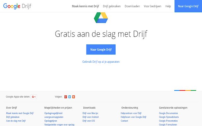Share via the G+1 button
The image size is (202, 126).
point(34,97)
